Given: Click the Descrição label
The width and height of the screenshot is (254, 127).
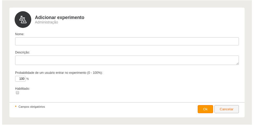Looking at the screenshot, I should coord(22,52).
